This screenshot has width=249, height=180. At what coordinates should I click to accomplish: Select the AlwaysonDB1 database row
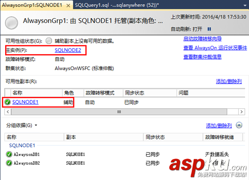[125, 154]
